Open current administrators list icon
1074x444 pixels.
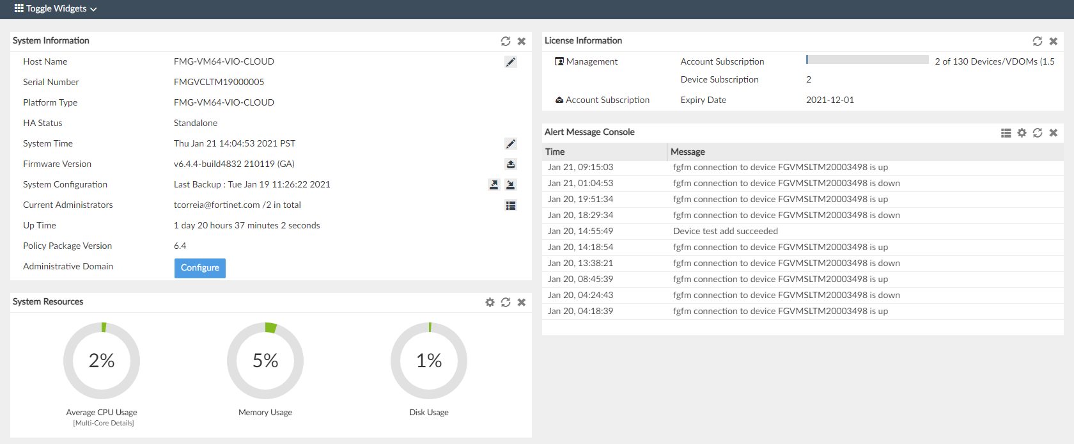click(511, 205)
